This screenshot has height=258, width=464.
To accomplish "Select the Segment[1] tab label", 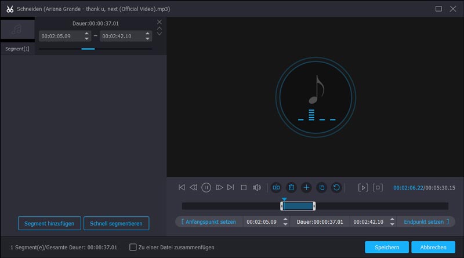I will (17, 49).
